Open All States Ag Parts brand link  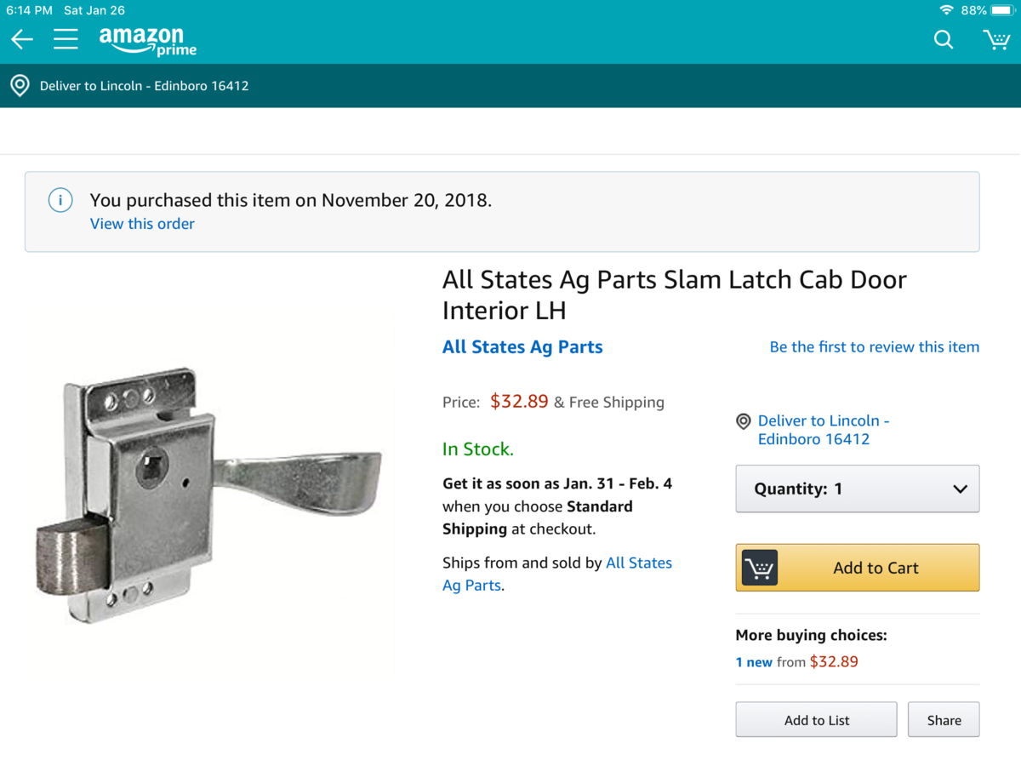point(522,347)
